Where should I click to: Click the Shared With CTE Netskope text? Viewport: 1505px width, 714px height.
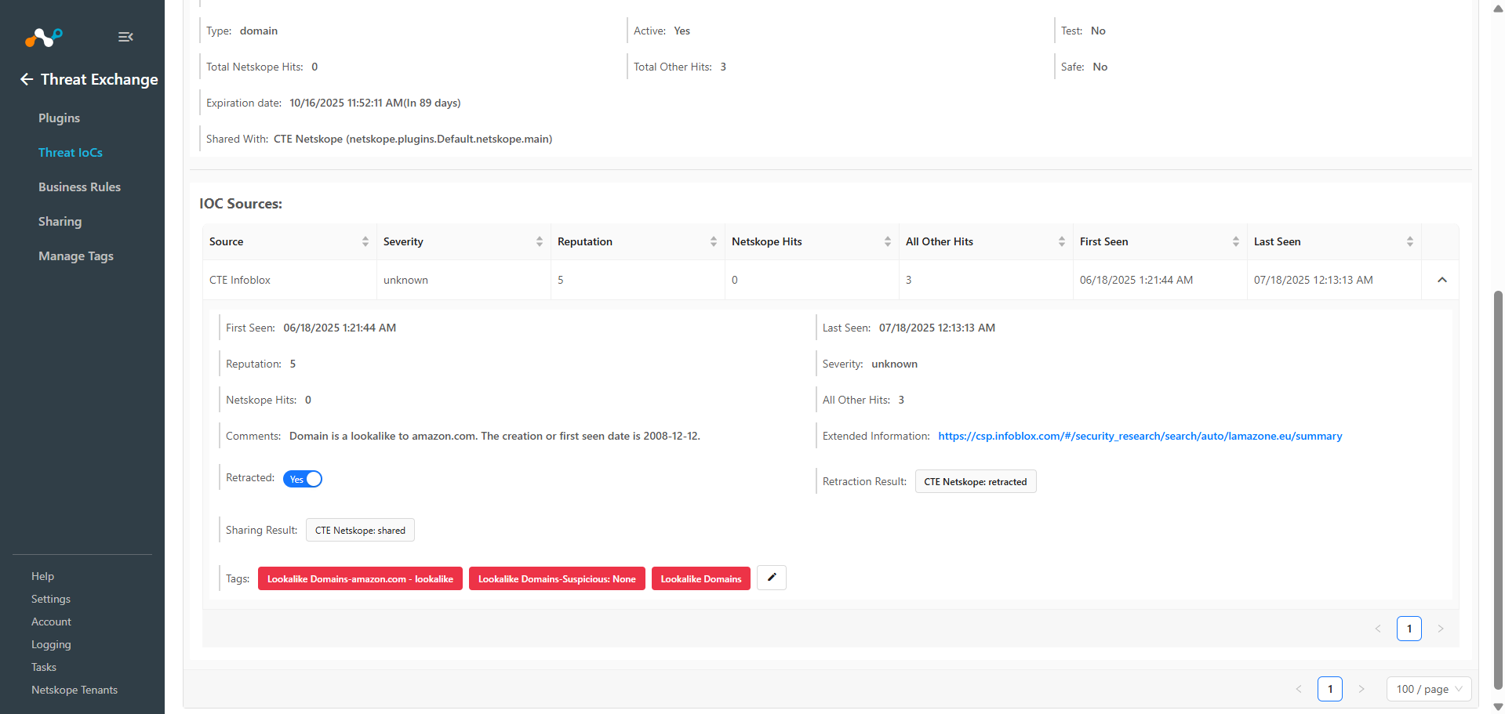tap(413, 139)
